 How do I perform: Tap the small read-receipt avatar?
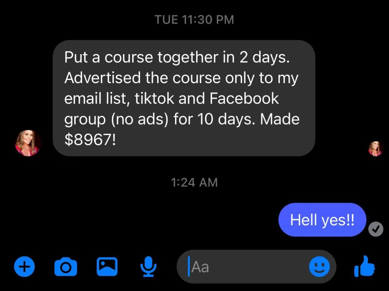[375, 149]
